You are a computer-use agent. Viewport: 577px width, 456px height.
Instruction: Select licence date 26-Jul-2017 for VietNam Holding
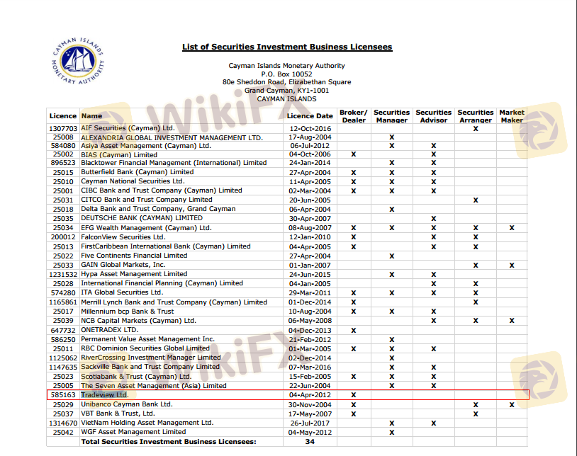click(x=310, y=423)
